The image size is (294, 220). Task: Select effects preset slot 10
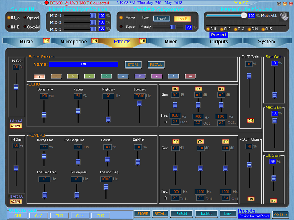(x=190, y=76)
